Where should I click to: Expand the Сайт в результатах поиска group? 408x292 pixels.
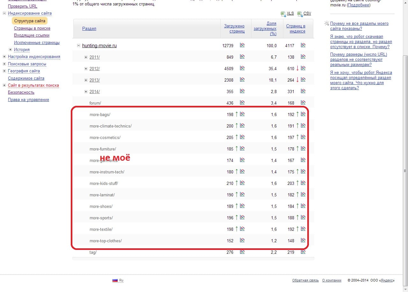(x=4, y=85)
